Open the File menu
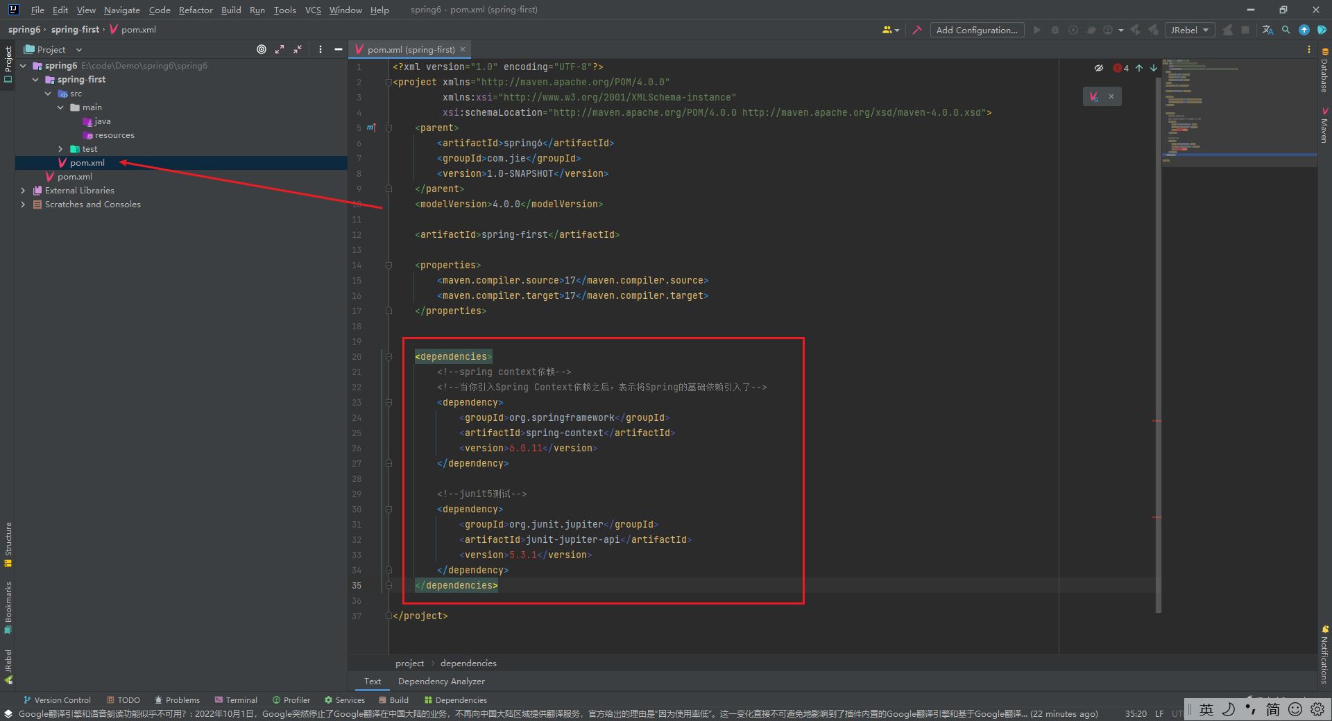This screenshot has width=1332, height=721. (x=37, y=10)
